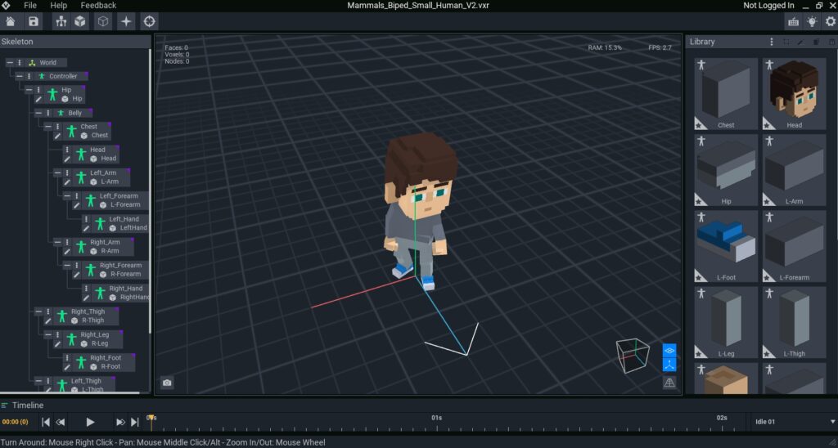Click the Skeleton panel header
This screenshot has height=448, width=838.
point(75,42)
